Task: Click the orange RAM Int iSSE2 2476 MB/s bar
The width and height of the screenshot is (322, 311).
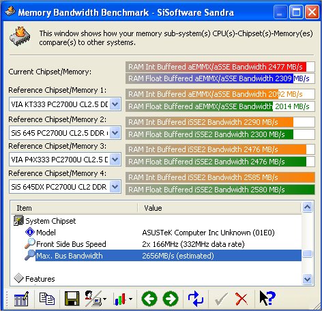Action: tap(220, 149)
